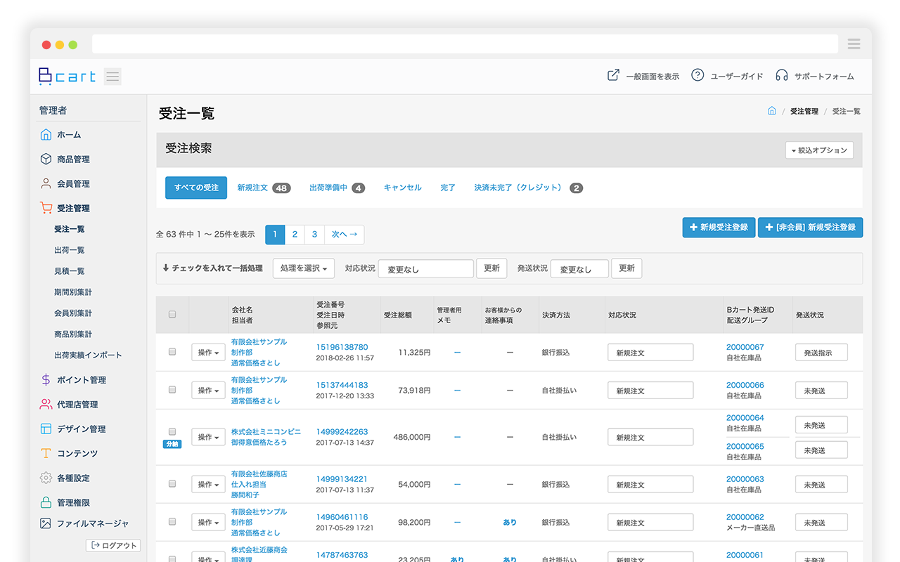900x562 pixels.
Task: Select the 完了 tab
Action: [447, 188]
